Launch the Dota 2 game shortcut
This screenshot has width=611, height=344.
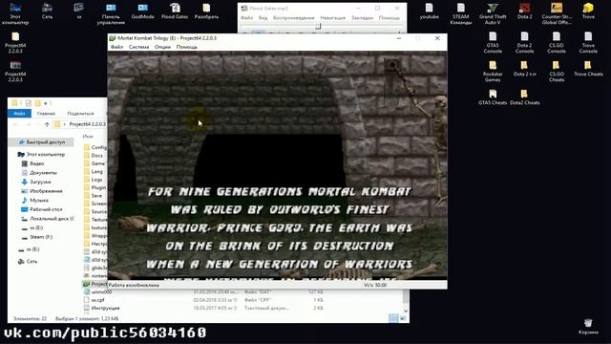[x=524, y=11]
